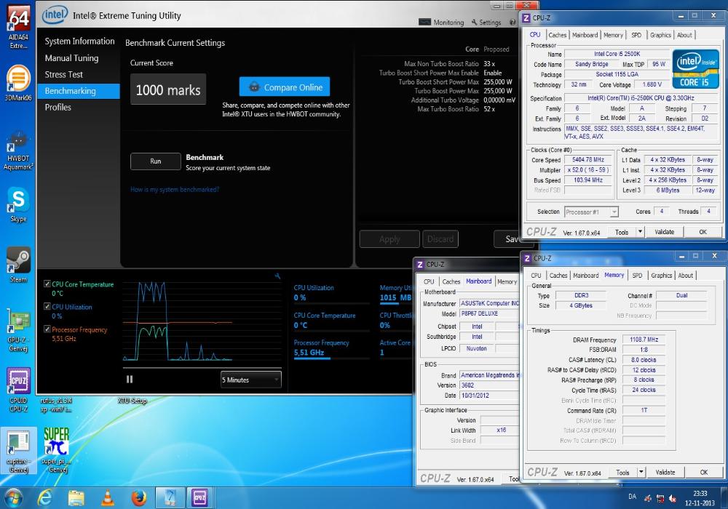Pause the monitoring graph
The width and height of the screenshot is (728, 509).
click(x=130, y=379)
